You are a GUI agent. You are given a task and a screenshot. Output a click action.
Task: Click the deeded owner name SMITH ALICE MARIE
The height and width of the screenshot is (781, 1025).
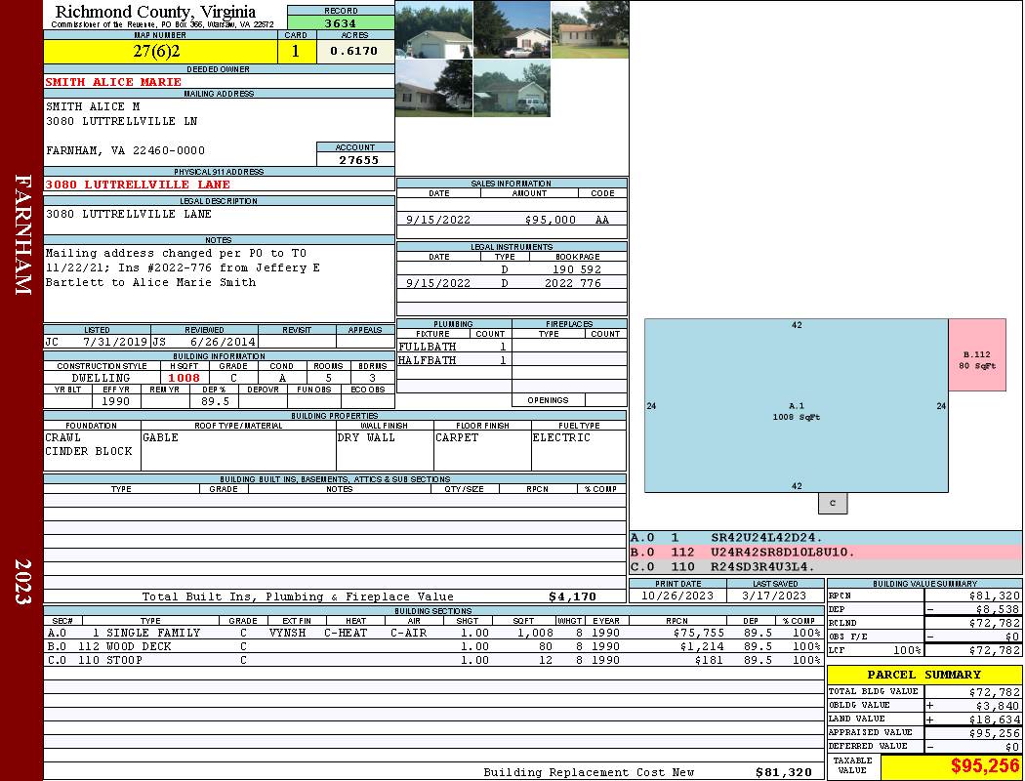click(x=114, y=82)
